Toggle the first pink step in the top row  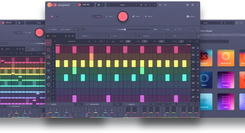(x=58, y=50)
